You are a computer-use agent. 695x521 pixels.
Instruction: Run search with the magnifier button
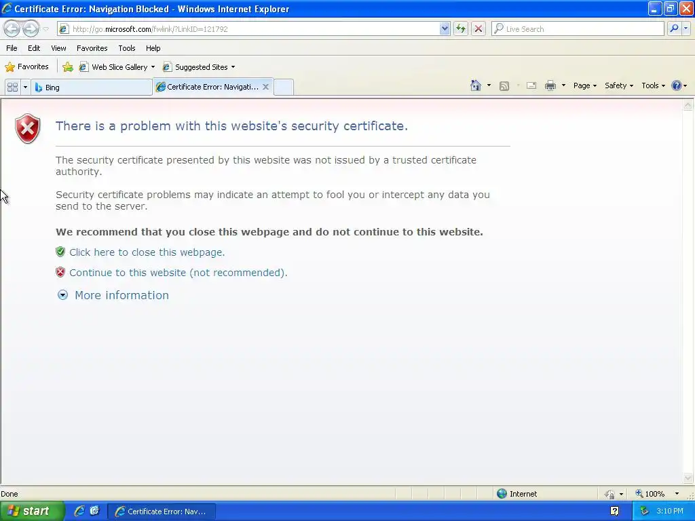pyautogui.click(x=674, y=28)
